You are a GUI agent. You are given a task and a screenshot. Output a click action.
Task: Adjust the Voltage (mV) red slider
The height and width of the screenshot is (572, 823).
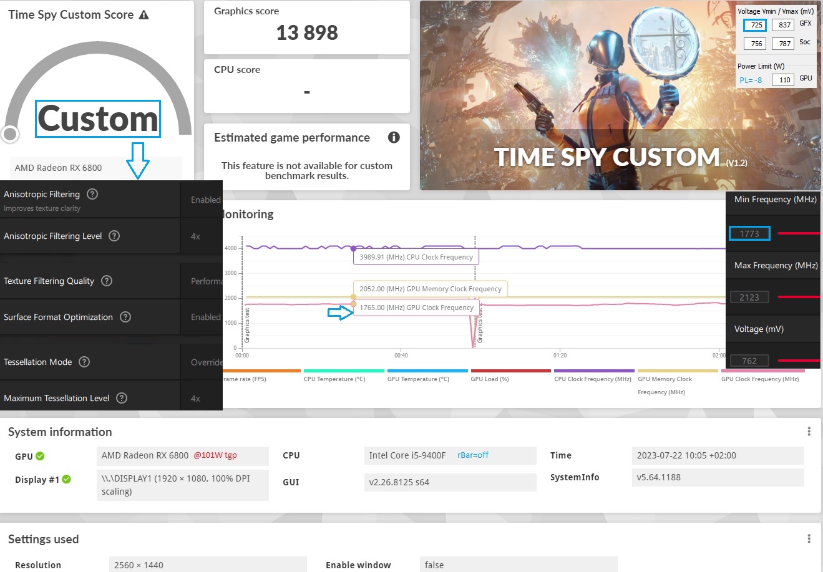point(799,361)
